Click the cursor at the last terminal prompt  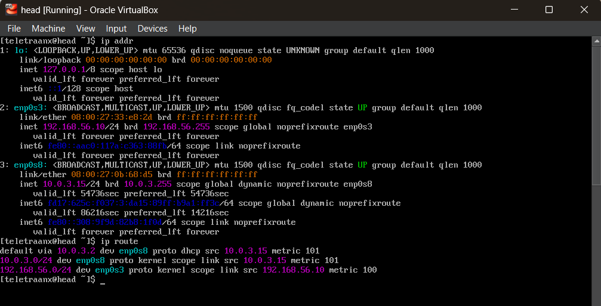103,280
